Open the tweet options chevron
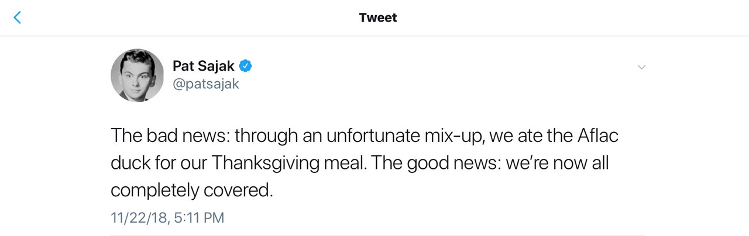749x236 pixels. click(641, 67)
